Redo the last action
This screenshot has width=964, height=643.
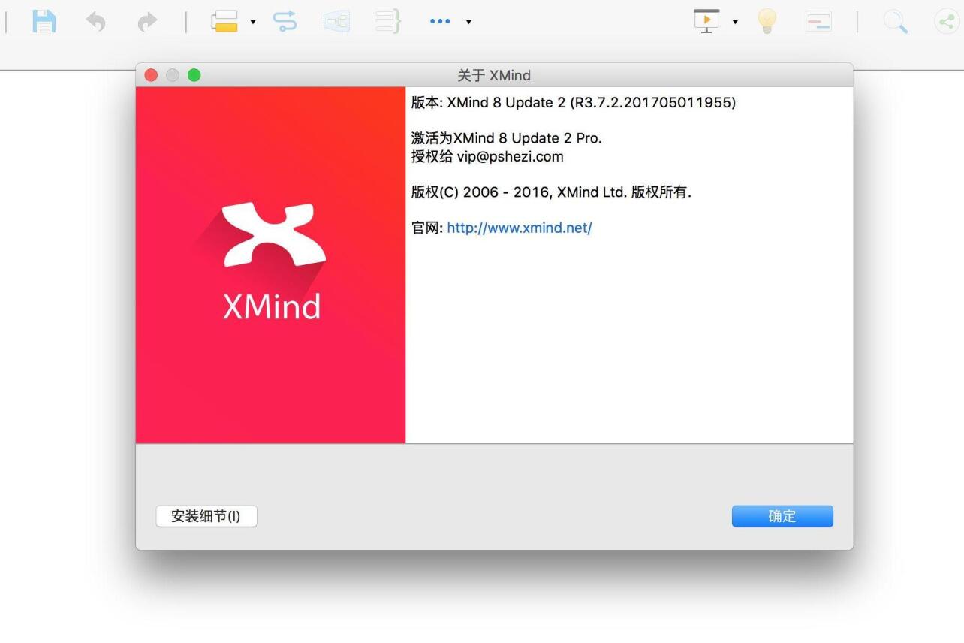(x=146, y=21)
